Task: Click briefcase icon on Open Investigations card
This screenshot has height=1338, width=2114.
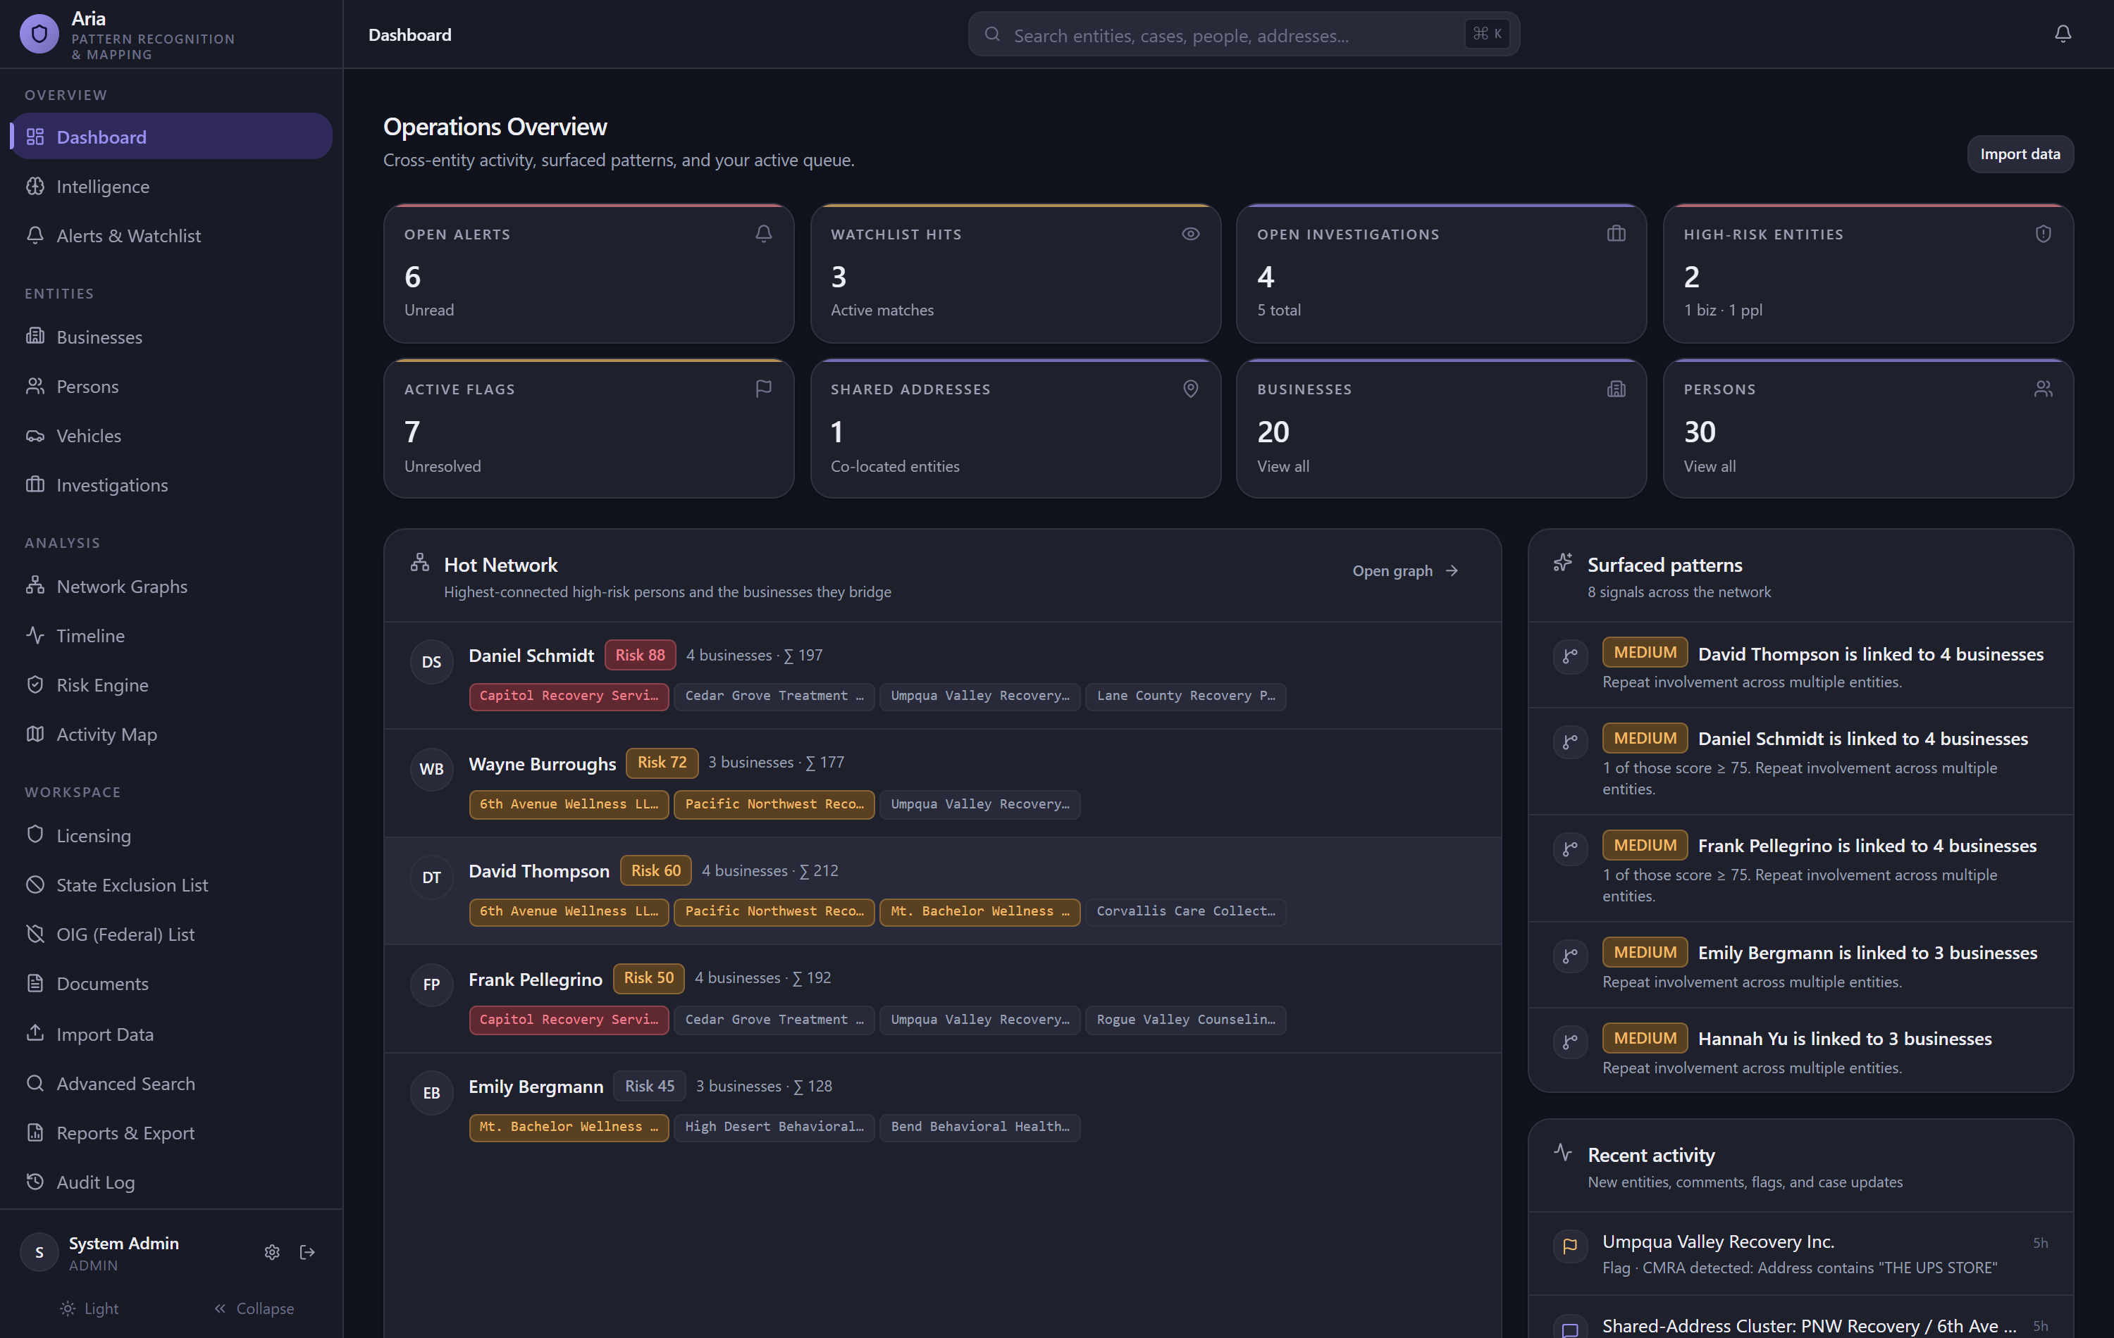Action: [x=1617, y=233]
